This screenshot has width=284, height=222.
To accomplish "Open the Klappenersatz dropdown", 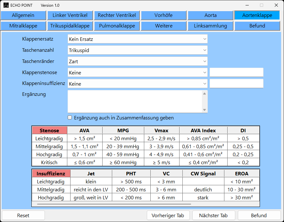I will click(138, 39).
